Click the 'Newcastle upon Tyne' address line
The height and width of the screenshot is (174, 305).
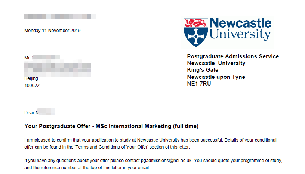216,77
